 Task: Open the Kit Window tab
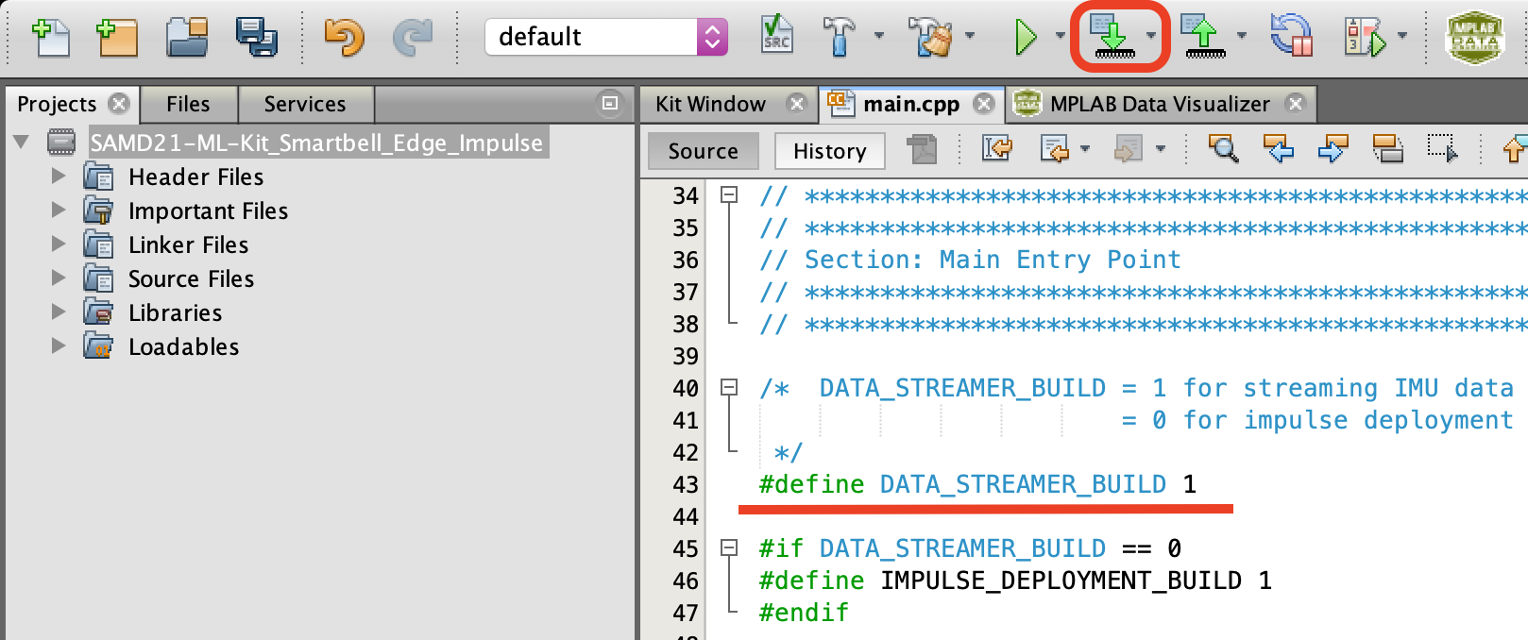click(x=710, y=104)
